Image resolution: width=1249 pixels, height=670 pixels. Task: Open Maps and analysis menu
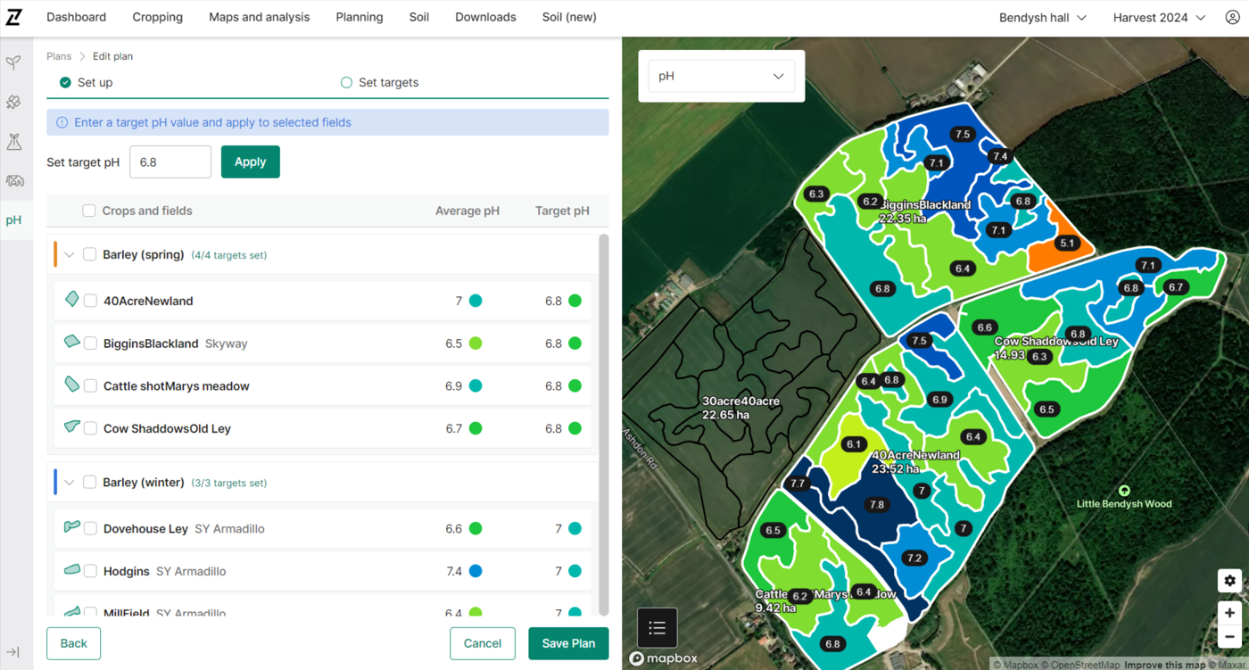tap(260, 17)
